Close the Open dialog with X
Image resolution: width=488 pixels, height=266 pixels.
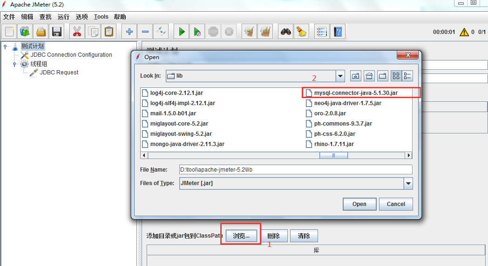408,55
